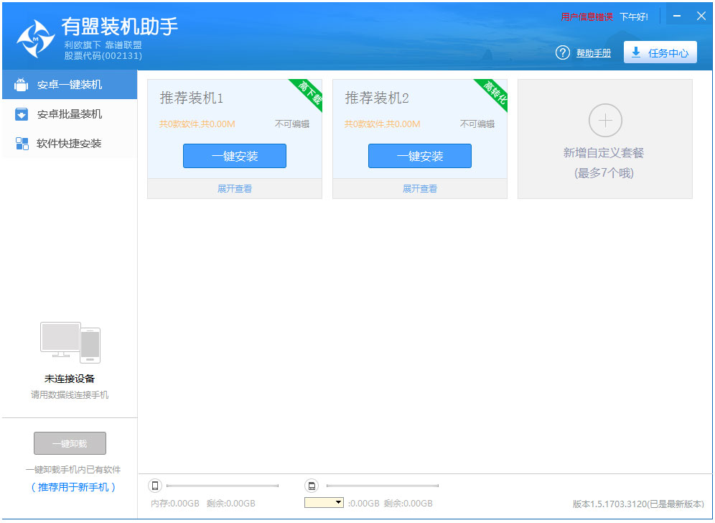Click the green 高转化 ribbon on 推荐装机2
Viewport: 715px width, 523px height.
click(494, 94)
